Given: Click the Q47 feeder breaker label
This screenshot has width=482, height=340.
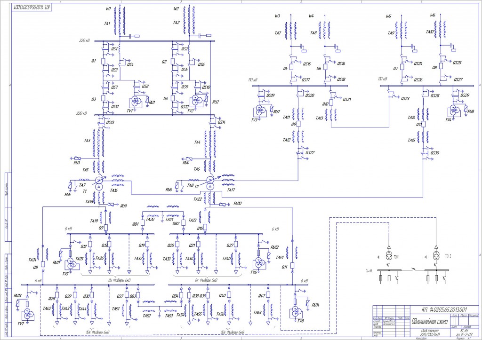Looking at the screenshot, I should (x=262, y=296).
